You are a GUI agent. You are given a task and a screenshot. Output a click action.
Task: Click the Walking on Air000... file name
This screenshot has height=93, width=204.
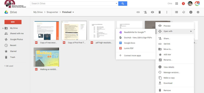(x=49, y=69)
